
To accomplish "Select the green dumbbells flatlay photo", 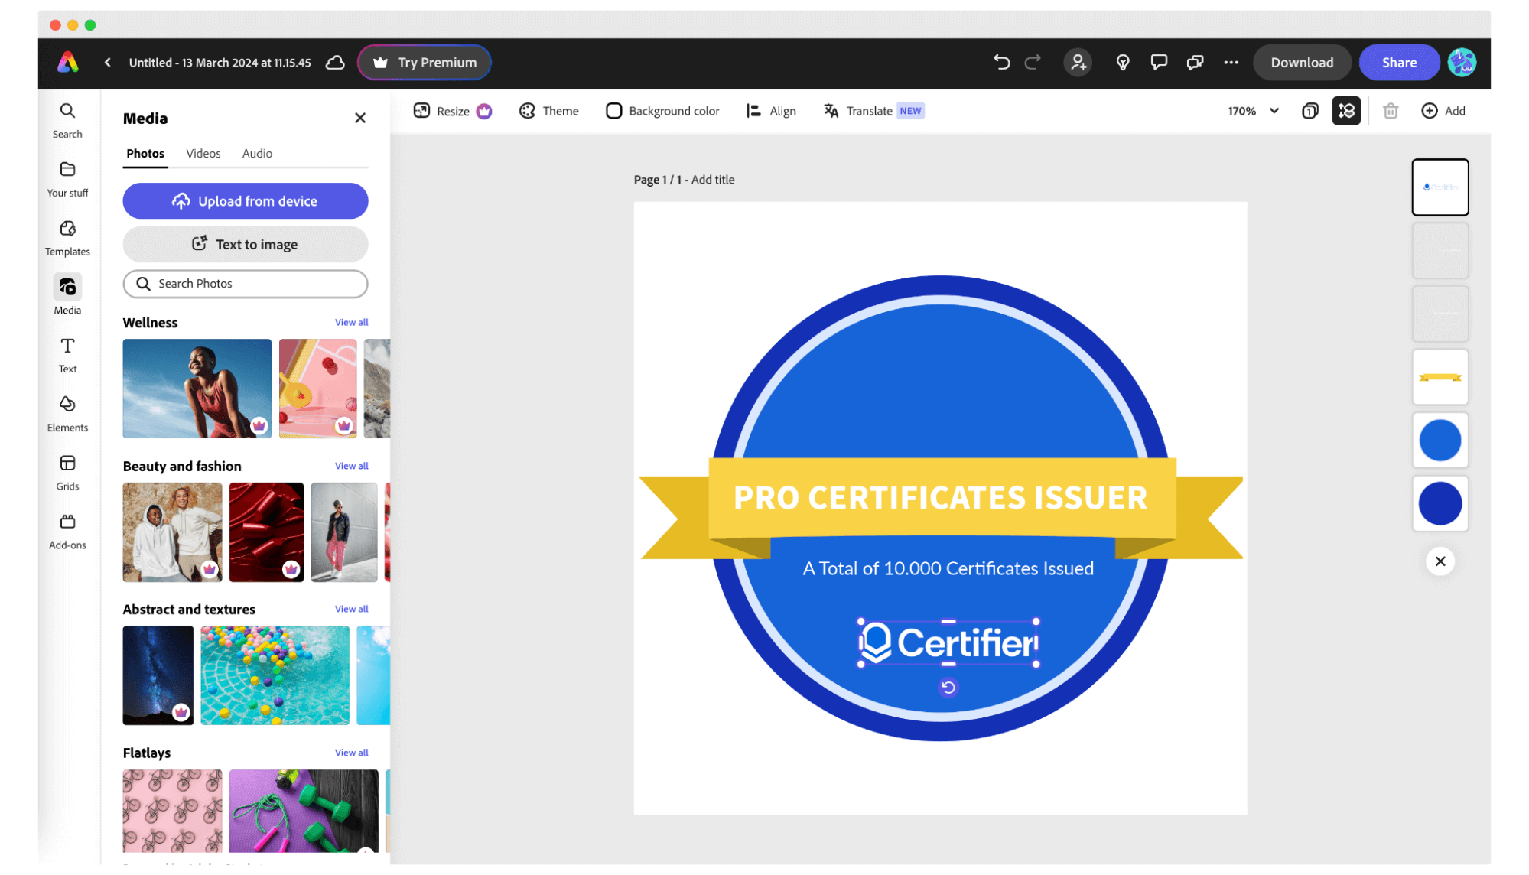I will pos(304,811).
